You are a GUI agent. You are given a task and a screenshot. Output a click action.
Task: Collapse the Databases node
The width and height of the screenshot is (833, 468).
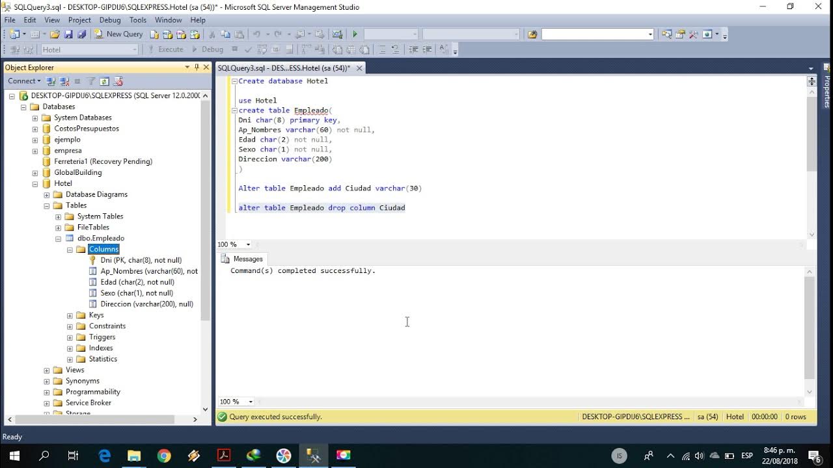pyautogui.click(x=23, y=107)
